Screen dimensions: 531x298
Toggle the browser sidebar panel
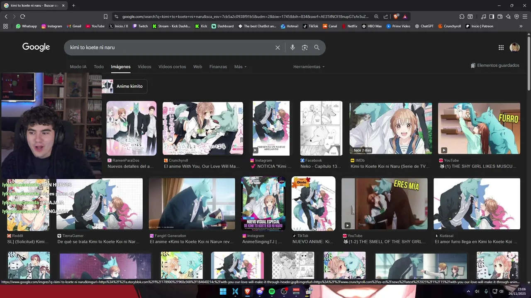pos(492,17)
